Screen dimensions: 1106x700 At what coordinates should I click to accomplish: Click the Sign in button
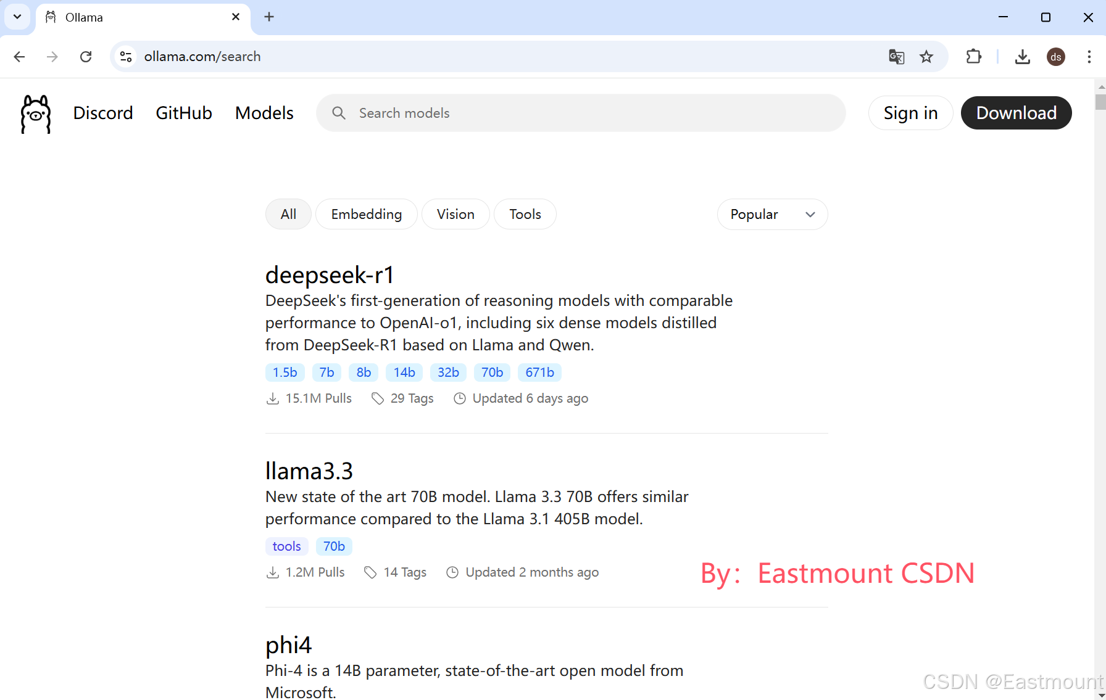coord(910,113)
